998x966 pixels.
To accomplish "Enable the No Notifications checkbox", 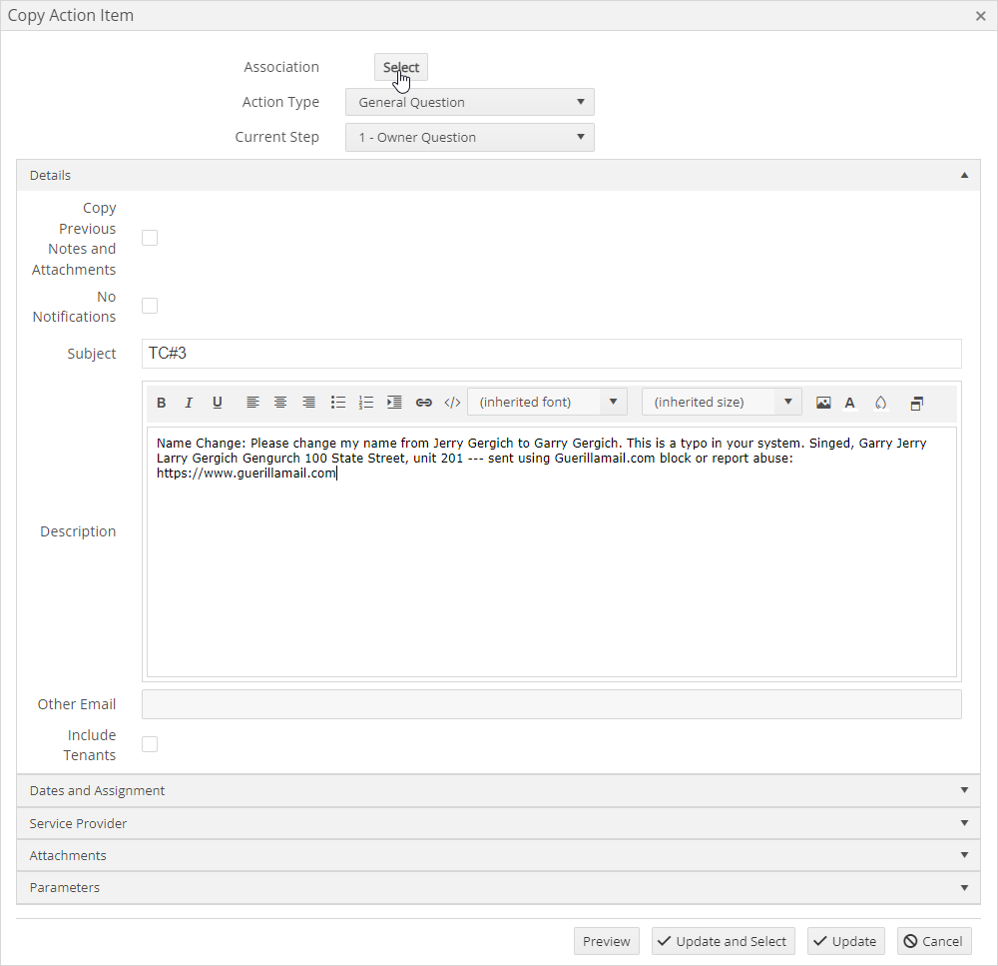I will 150,306.
